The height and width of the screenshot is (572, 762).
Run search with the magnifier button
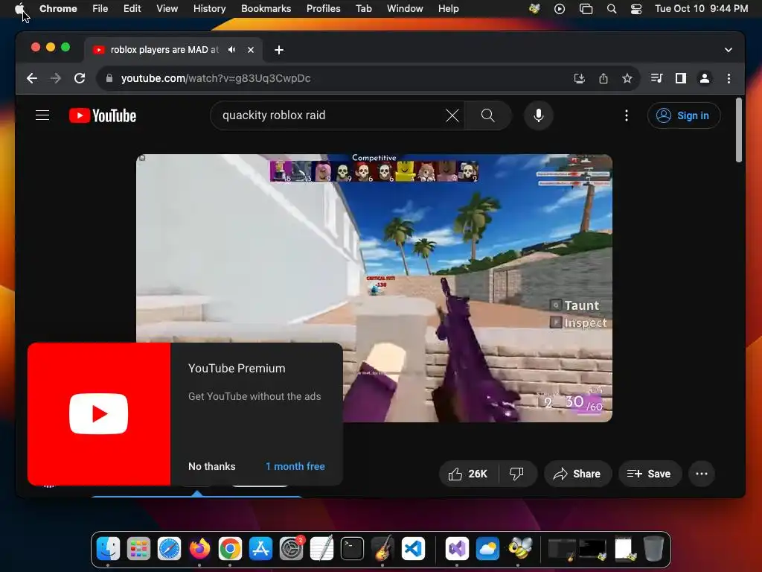[487, 115]
